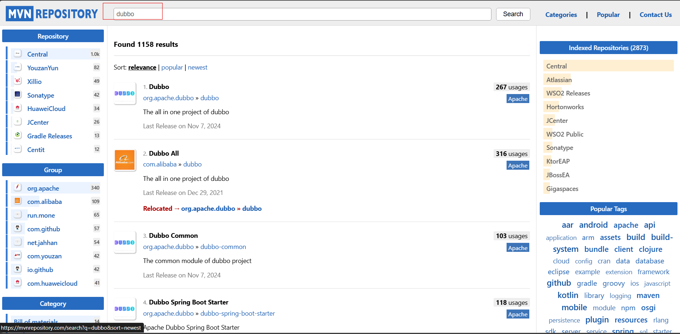Open the Popular menu

pos(608,15)
